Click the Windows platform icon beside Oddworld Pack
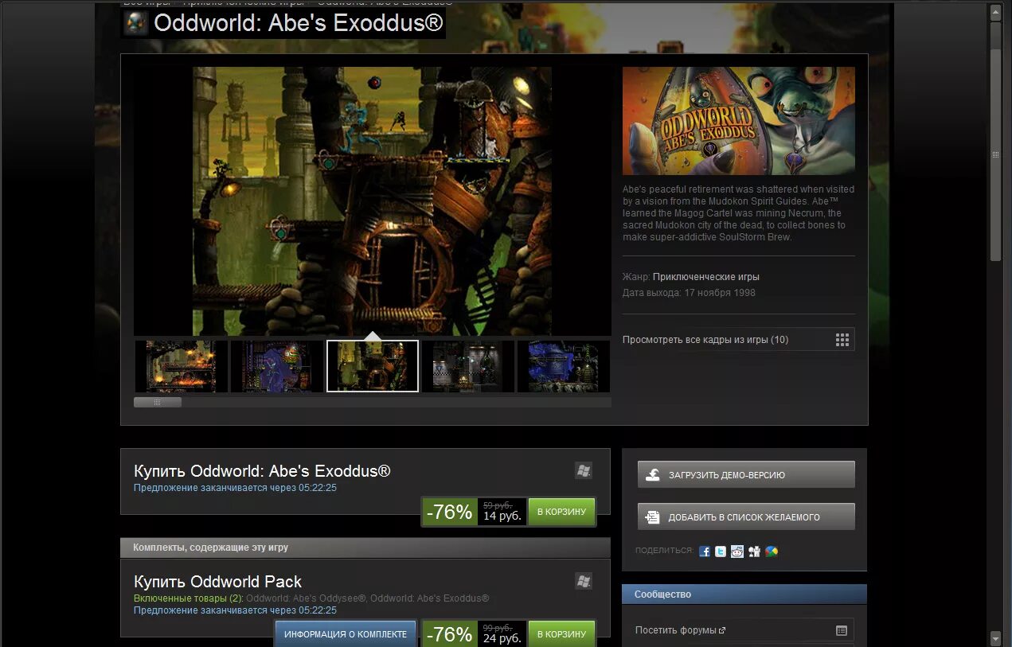This screenshot has height=647, width=1012. click(584, 581)
